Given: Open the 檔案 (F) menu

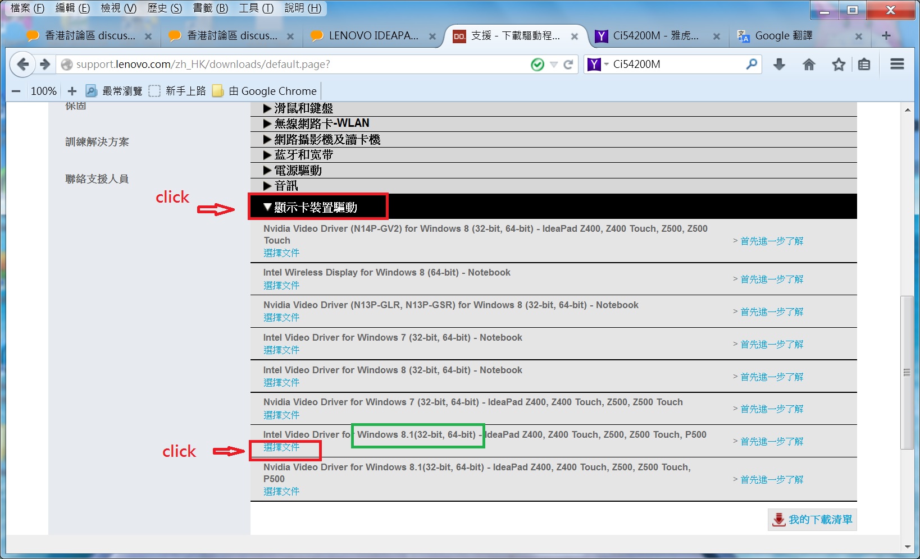Looking at the screenshot, I should tap(28, 8).
